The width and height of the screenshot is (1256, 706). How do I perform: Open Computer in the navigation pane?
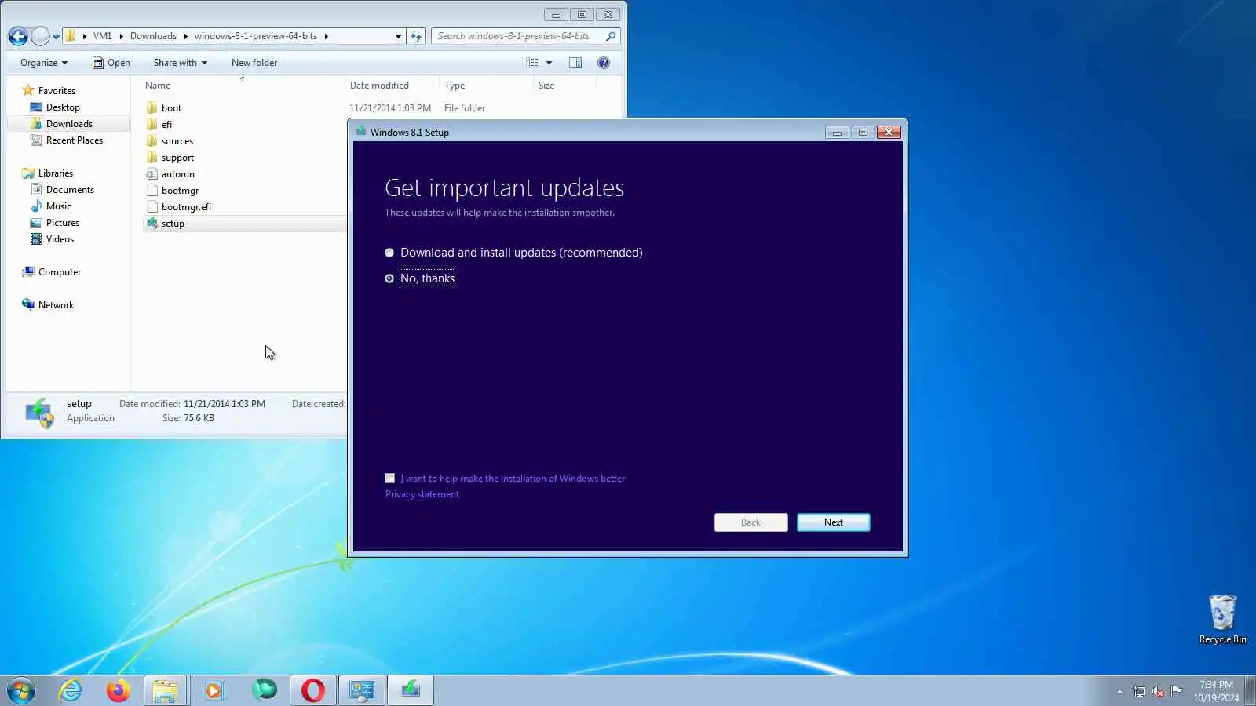[60, 272]
